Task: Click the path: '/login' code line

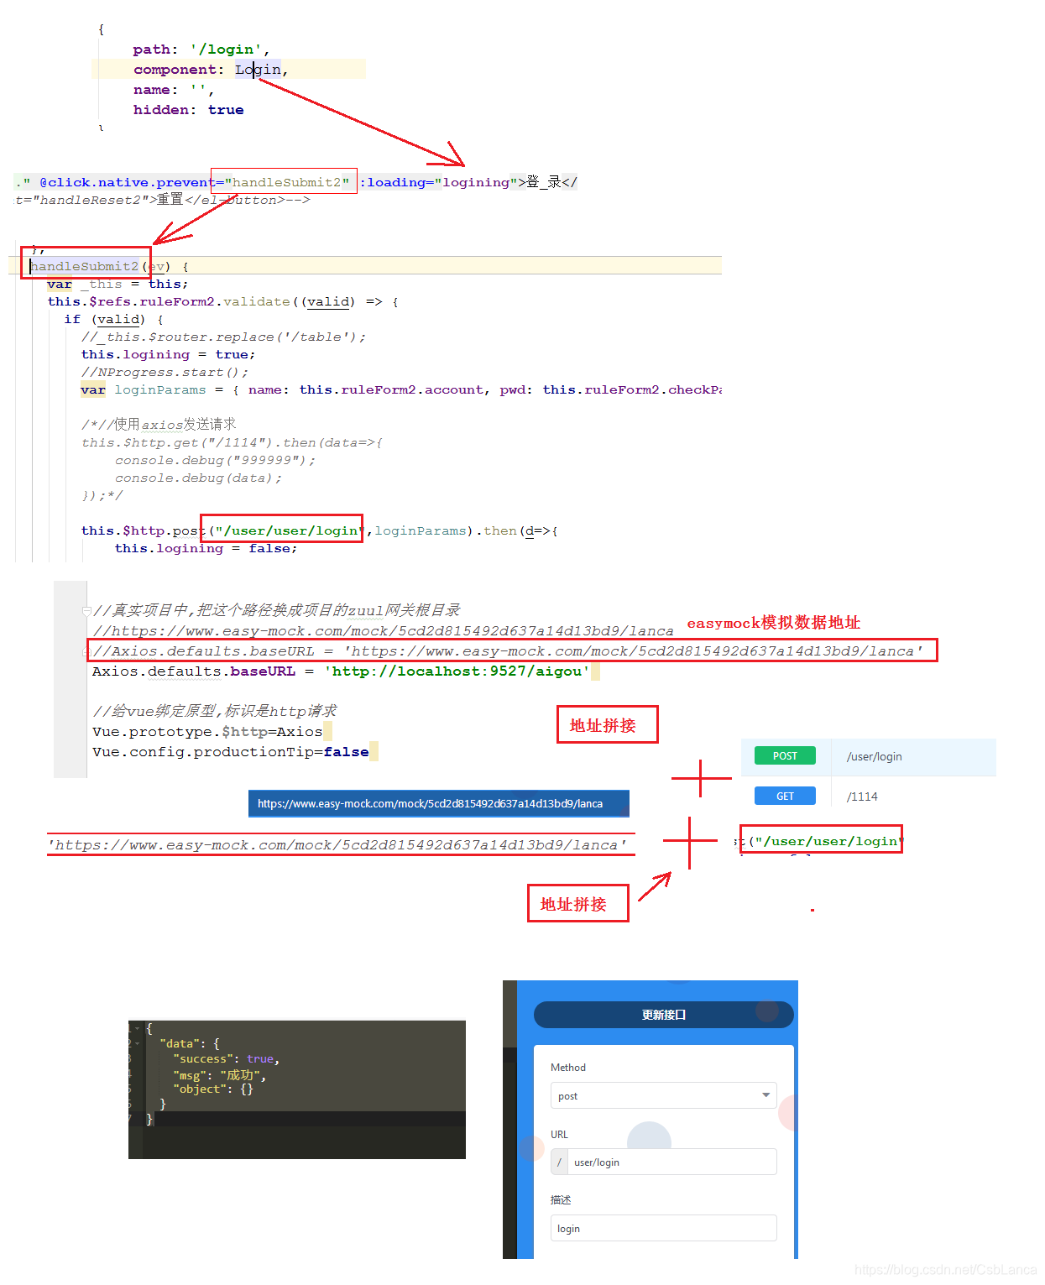Action: tap(201, 50)
